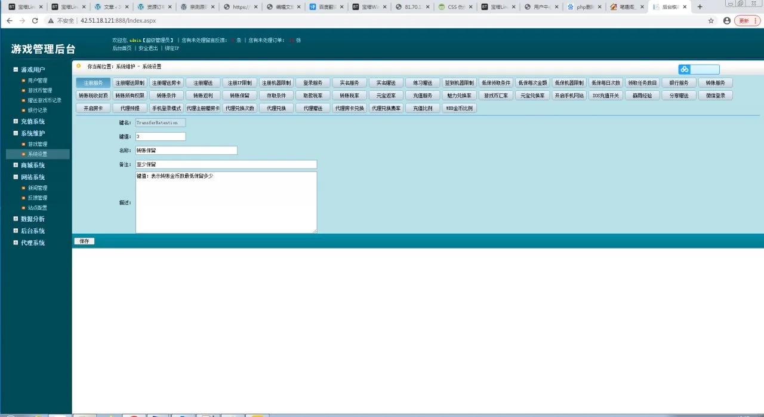
Task: Click the browser reload icon
Action: tap(35, 20)
